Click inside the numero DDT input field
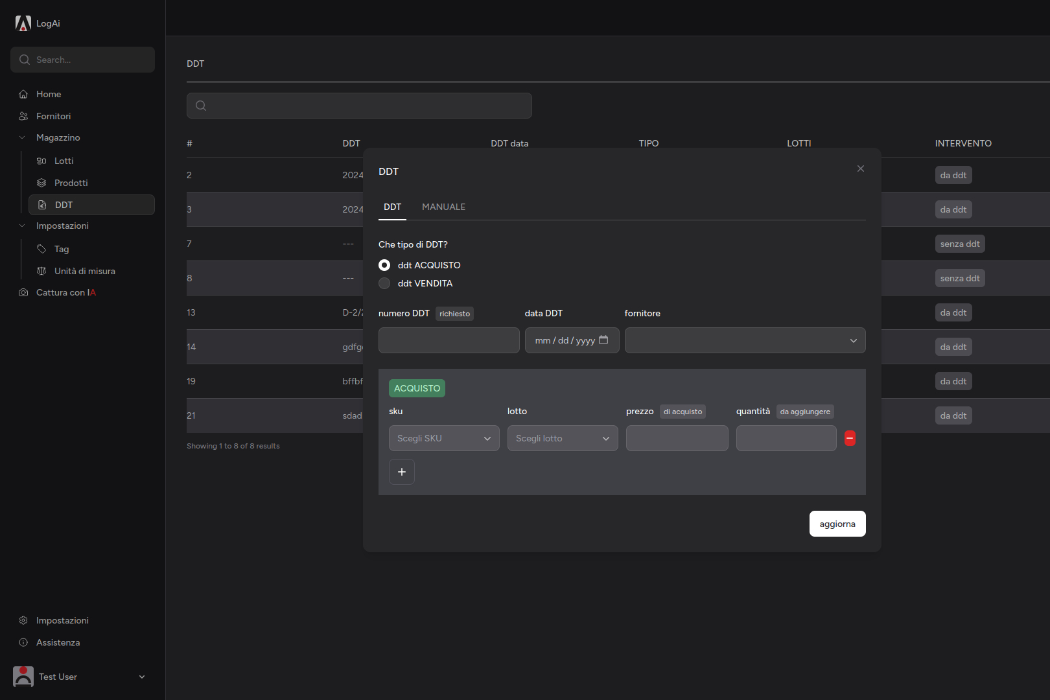This screenshot has height=700, width=1050. coord(449,340)
